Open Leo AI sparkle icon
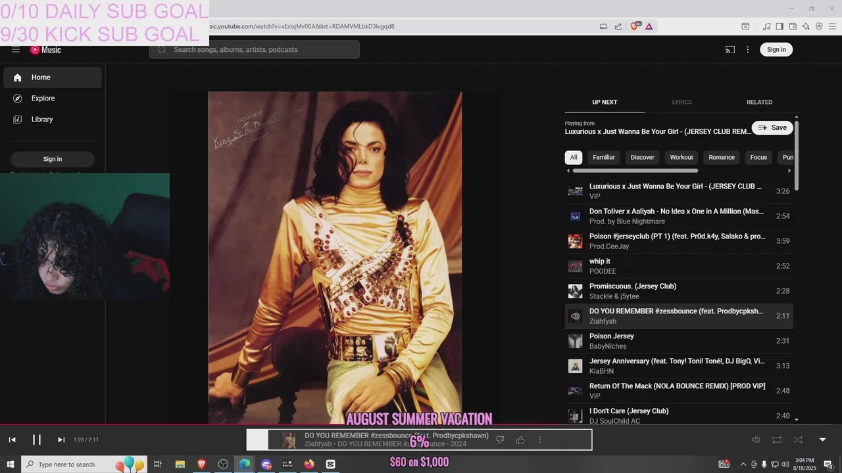842x473 pixels. click(x=806, y=26)
